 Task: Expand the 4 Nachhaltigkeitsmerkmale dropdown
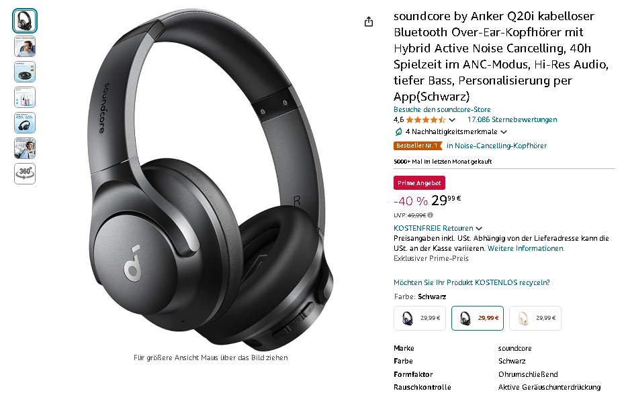504,132
